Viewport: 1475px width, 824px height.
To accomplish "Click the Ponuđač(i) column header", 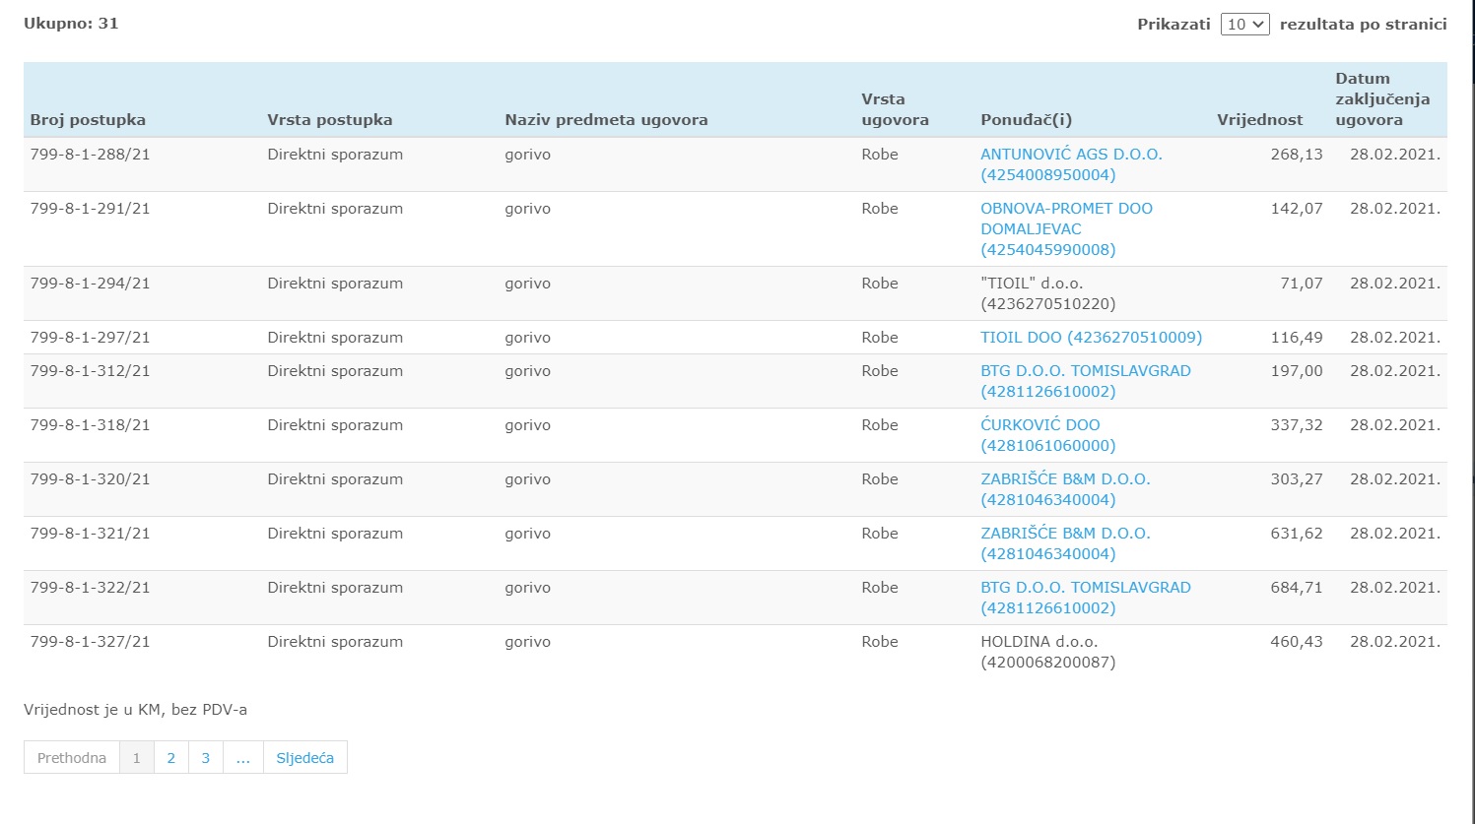I will [x=1026, y=119].
